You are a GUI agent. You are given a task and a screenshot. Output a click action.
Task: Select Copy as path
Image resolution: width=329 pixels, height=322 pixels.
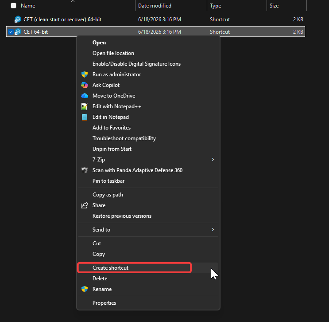coord(108,195)
